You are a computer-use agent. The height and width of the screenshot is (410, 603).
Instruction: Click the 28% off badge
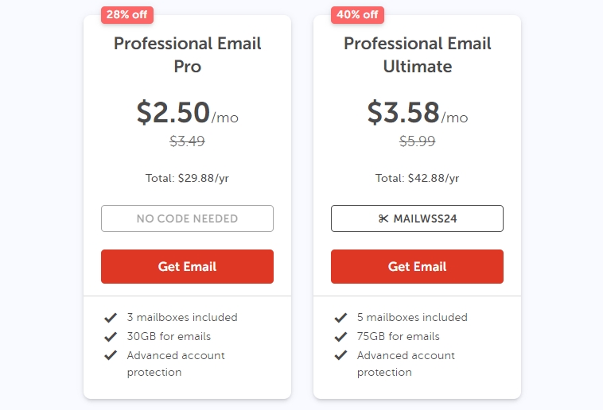(x=128, y=14)
